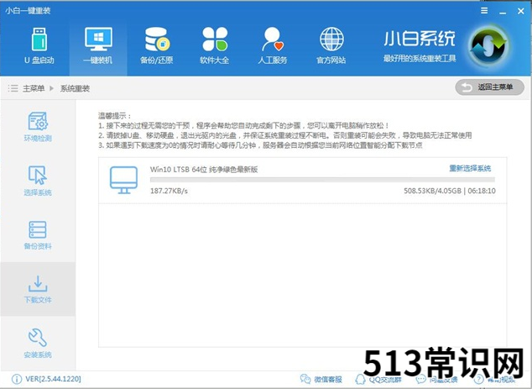Click the 系统重装 breadcrumb
The height and width of the screenshot is (389, 532).
pyautogui.click(x=75, y=89)
